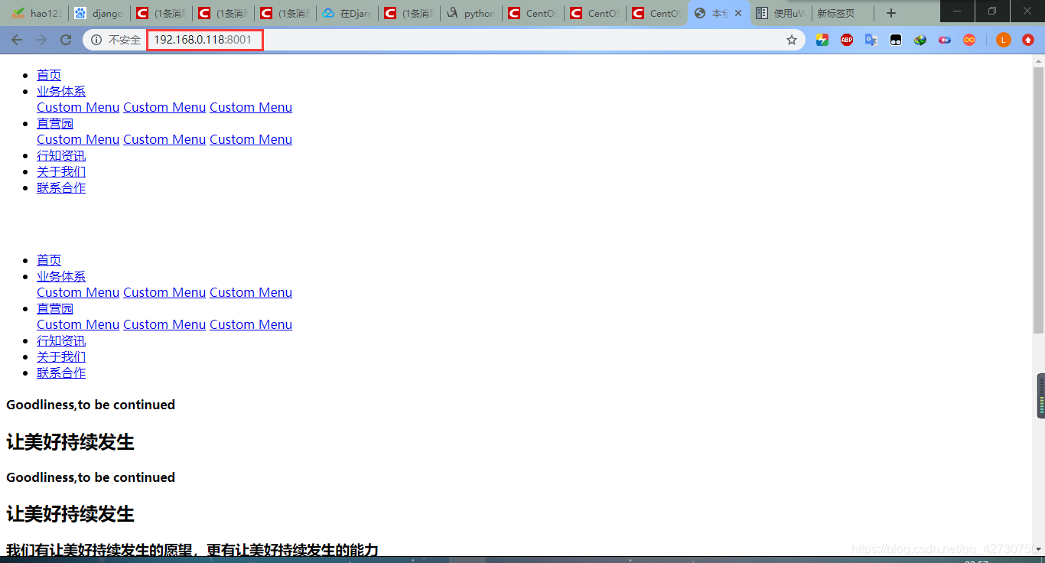Click first Custom Menu under upper 业务体系

pos(78,107)
